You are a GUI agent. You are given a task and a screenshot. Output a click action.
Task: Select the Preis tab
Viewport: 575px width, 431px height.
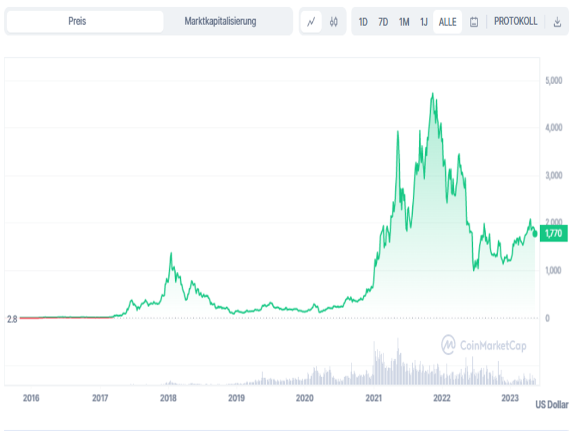(77, 21)
